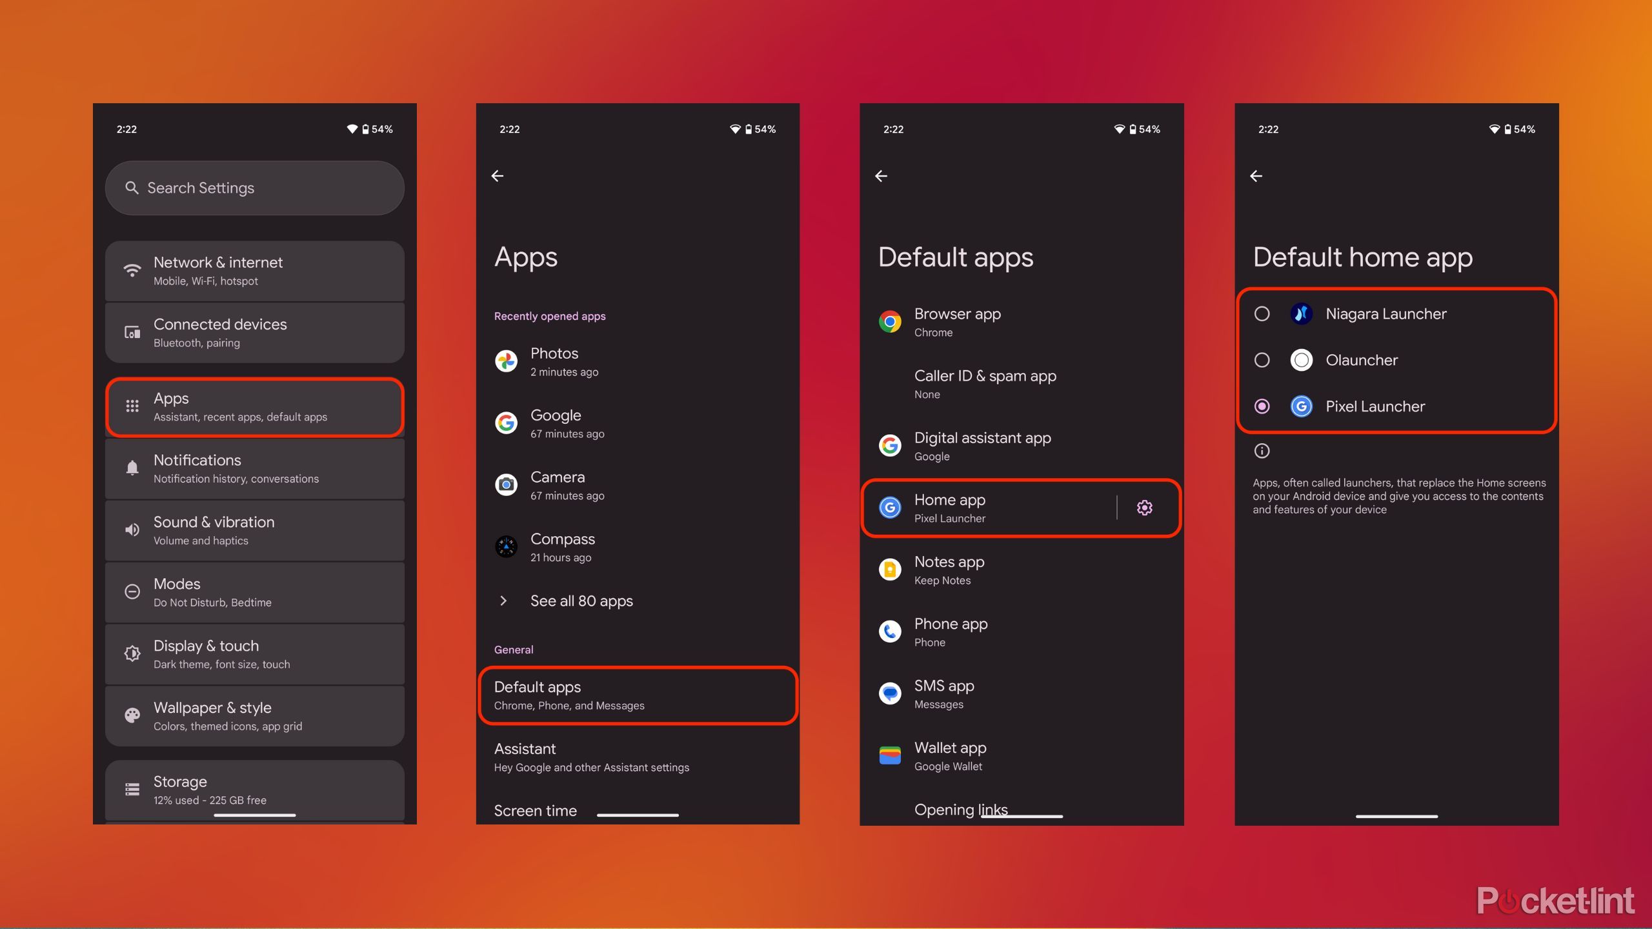Open Wallpaper & style settings

[x=257, y=715]
